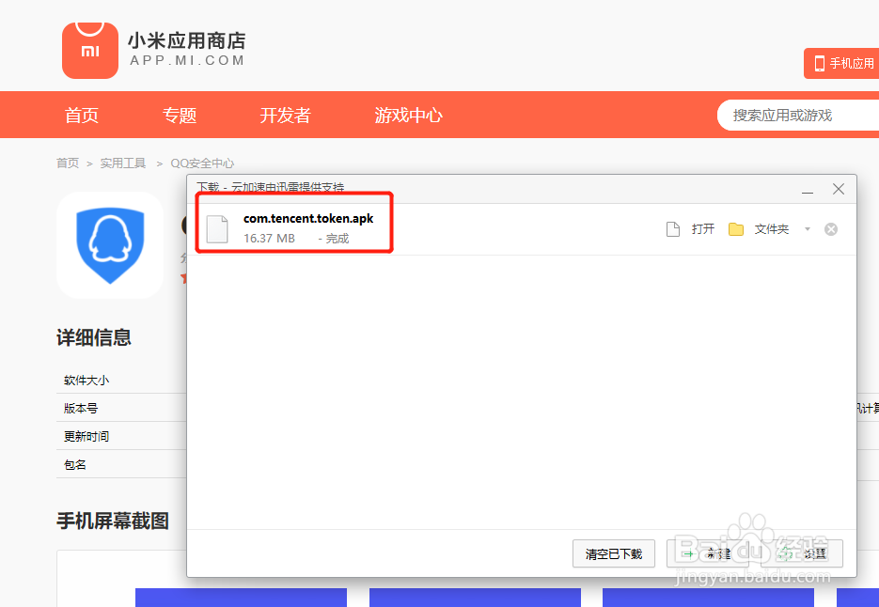The width and height of the screenshot is (879, 607).
Task: Click the 新建 download button
Action: tap(708, 553)
